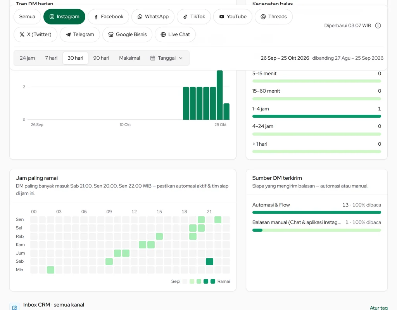The height and width of the screenshot is (310, 397).
Task: Click the 4–24 jam label
Action: pyautogui.click(x=263, y=126)
